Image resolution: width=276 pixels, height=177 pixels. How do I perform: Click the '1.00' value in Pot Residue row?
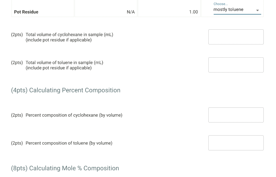193,12
